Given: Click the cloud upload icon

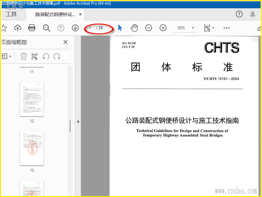Looking at the screenshot, I should (18, 28).
